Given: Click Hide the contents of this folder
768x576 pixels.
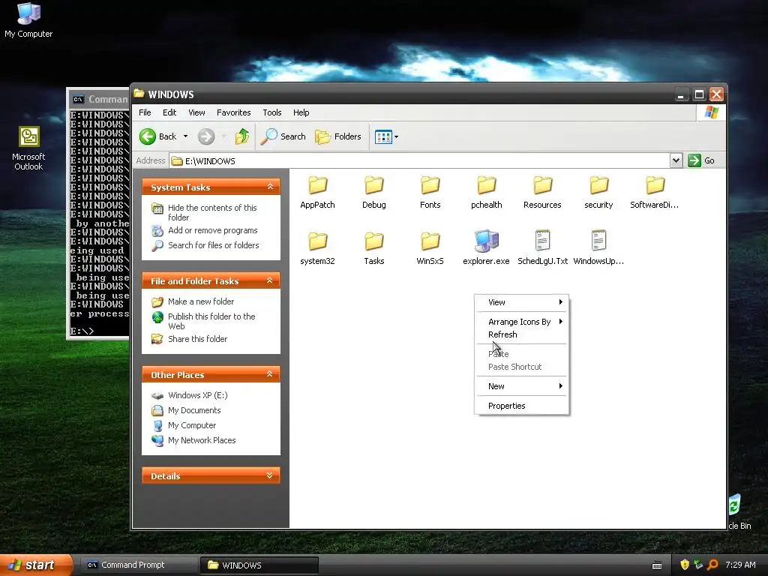Looking at the screenshot, I should tap(212, 212).
